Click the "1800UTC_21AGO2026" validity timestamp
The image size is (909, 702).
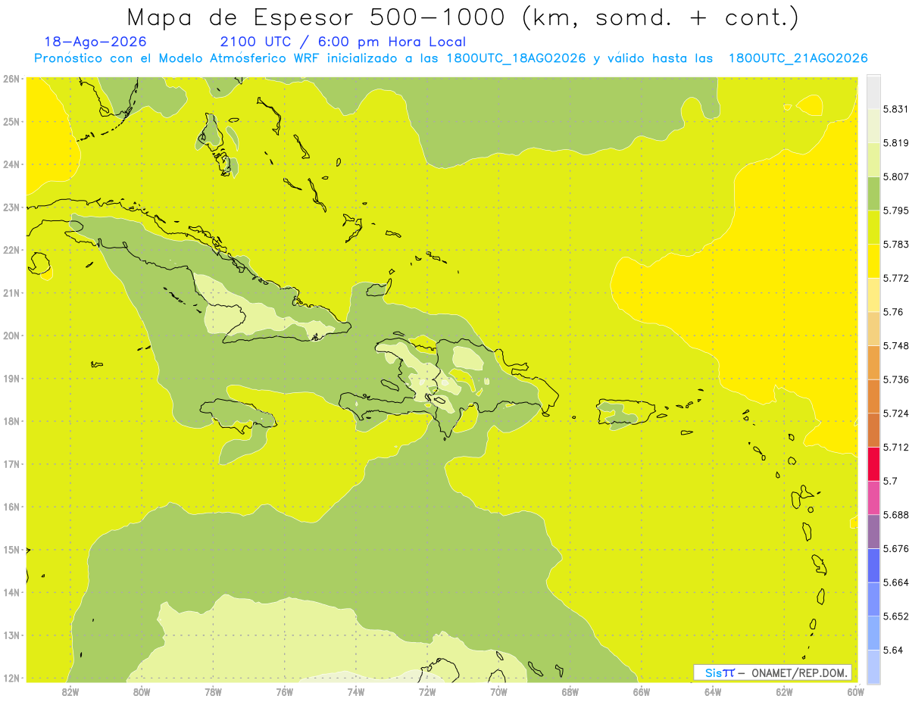coord(798,58)
